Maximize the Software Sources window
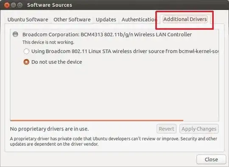The image size is (229, 167). (x=20, y=5)
